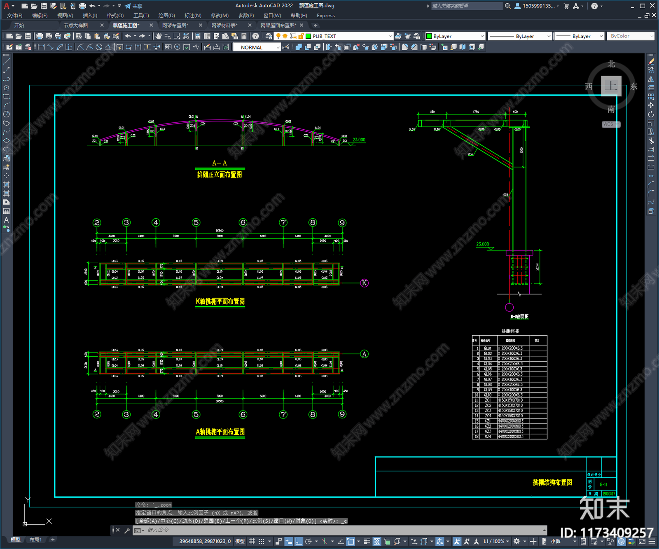Image resolution: width=659 pixels, height=549 pixels.
Task: Click the Rotate tool in modify toolbar
Action: coord(651,114)
